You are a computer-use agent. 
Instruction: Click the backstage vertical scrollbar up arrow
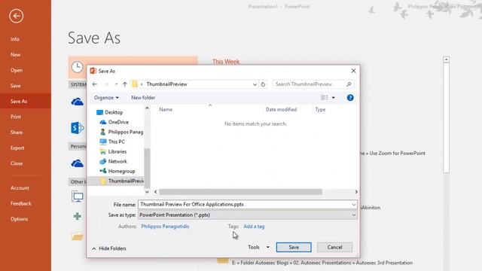446,59
